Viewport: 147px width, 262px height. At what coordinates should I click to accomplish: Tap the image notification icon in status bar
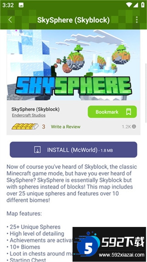point(21,5)
